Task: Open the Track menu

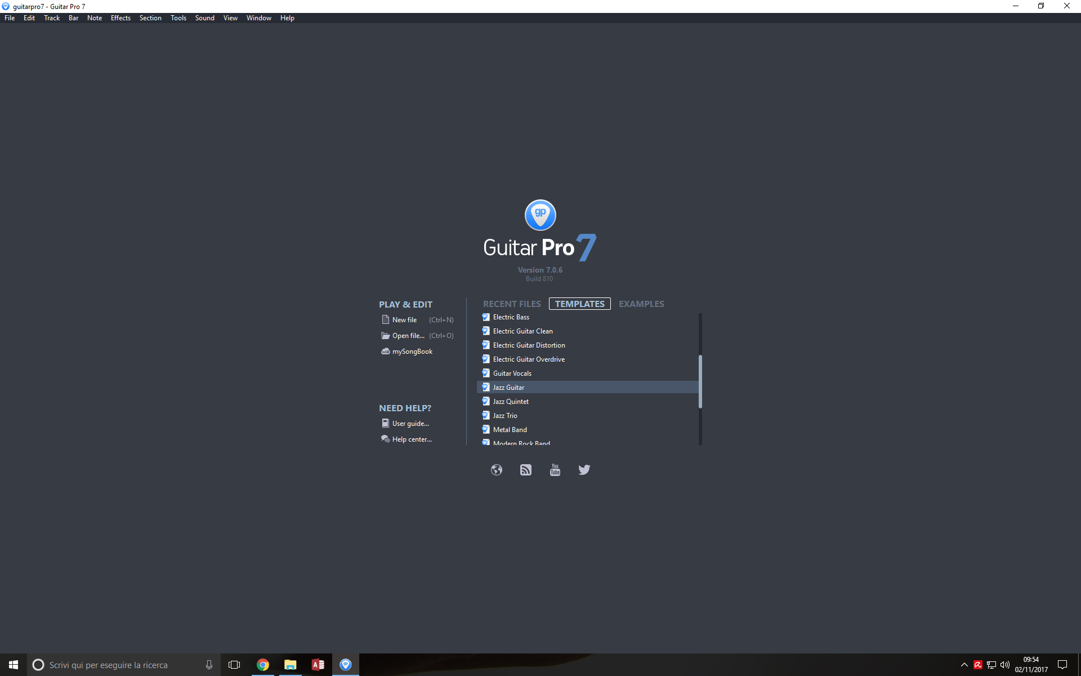Action: 52,18
